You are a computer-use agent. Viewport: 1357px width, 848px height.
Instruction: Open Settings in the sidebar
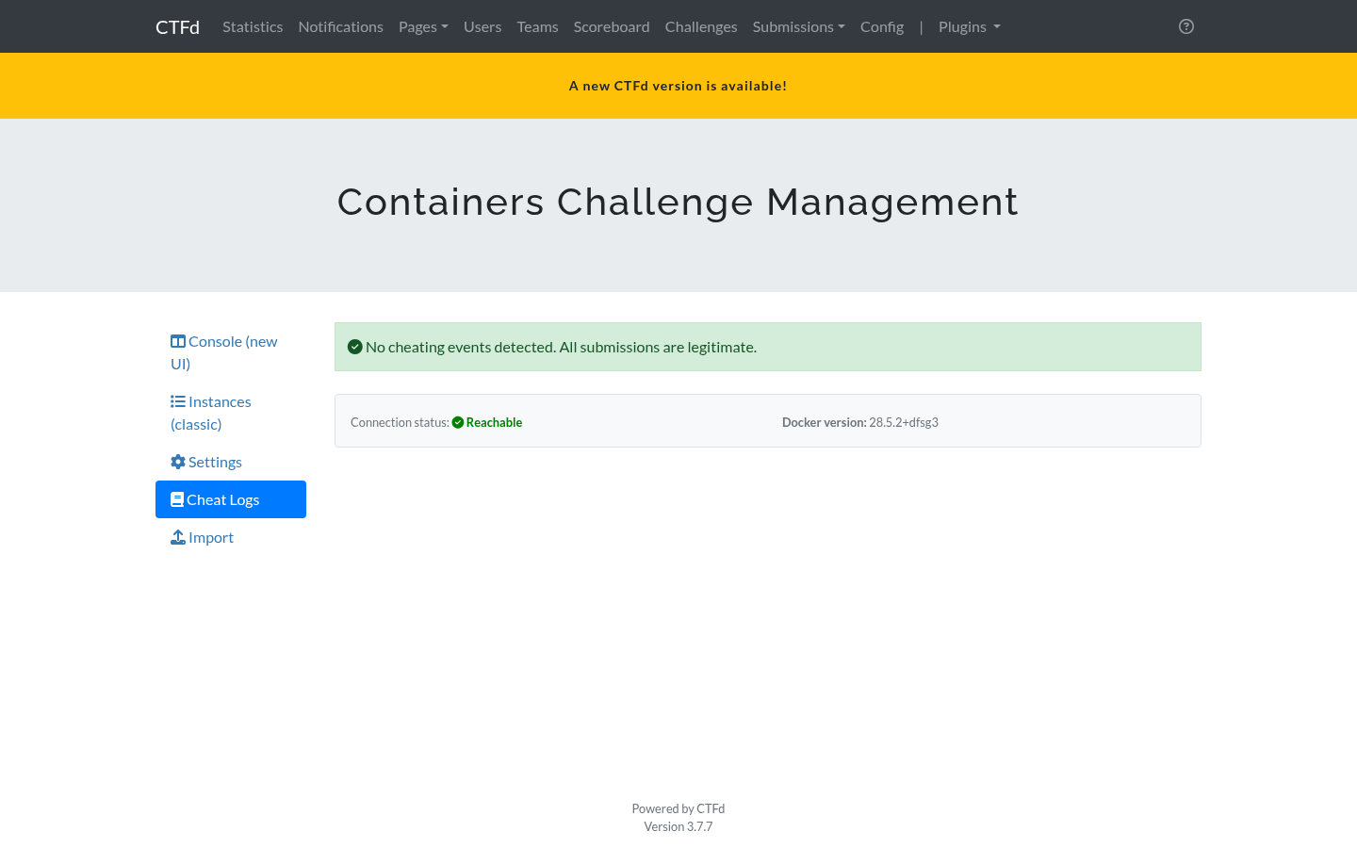(x=231, y=462)
